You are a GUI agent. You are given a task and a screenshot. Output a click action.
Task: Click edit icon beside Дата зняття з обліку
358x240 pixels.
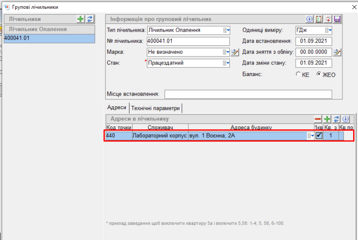[338, 52]
